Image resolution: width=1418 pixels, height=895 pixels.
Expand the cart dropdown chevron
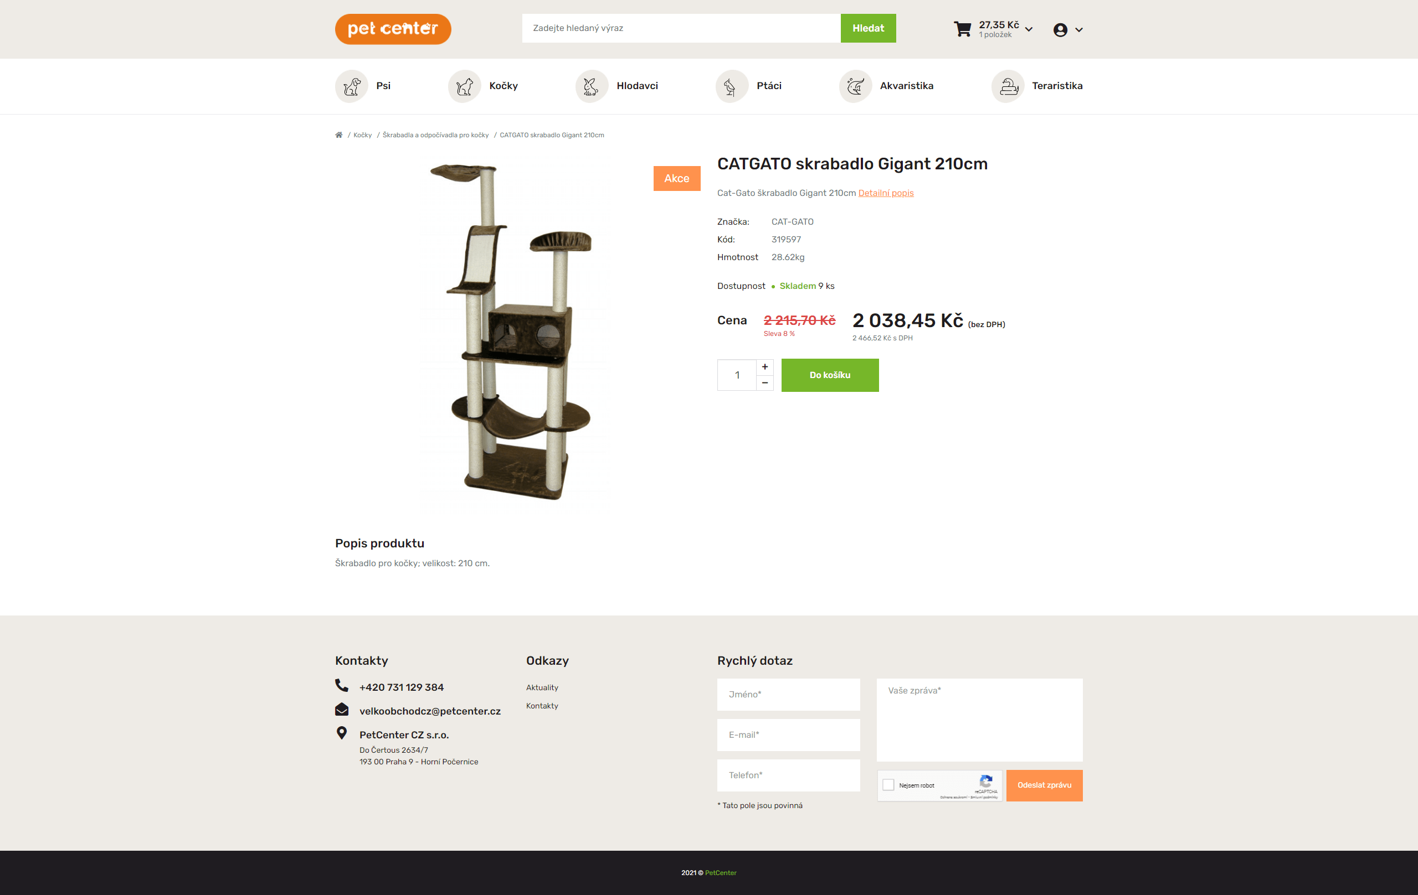(x=1029, y=29)
